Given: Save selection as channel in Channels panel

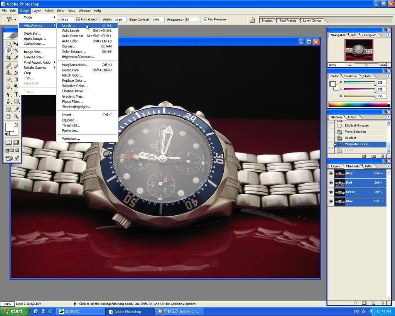Looking at the screenshot, I should click(x=364, y=303).
